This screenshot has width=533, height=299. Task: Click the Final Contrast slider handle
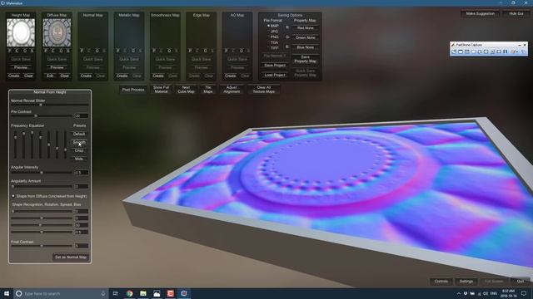pos(42,246)
